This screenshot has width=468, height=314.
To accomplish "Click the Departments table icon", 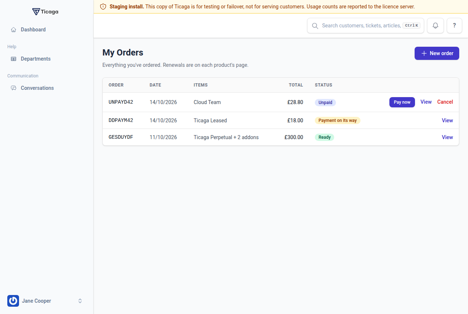I will 14,59.
